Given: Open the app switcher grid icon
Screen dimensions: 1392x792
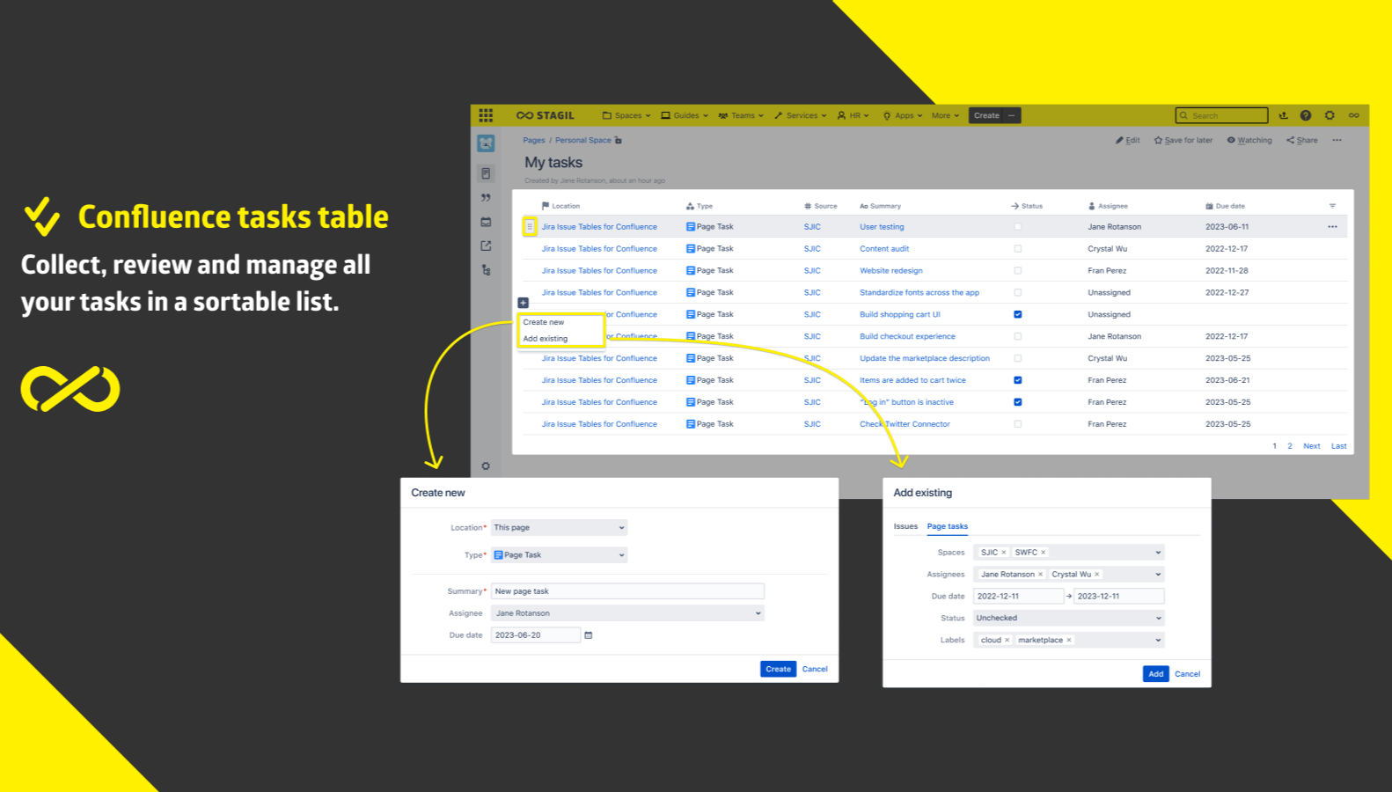Looking at the screenshot, I should click(x=486, y=115).
